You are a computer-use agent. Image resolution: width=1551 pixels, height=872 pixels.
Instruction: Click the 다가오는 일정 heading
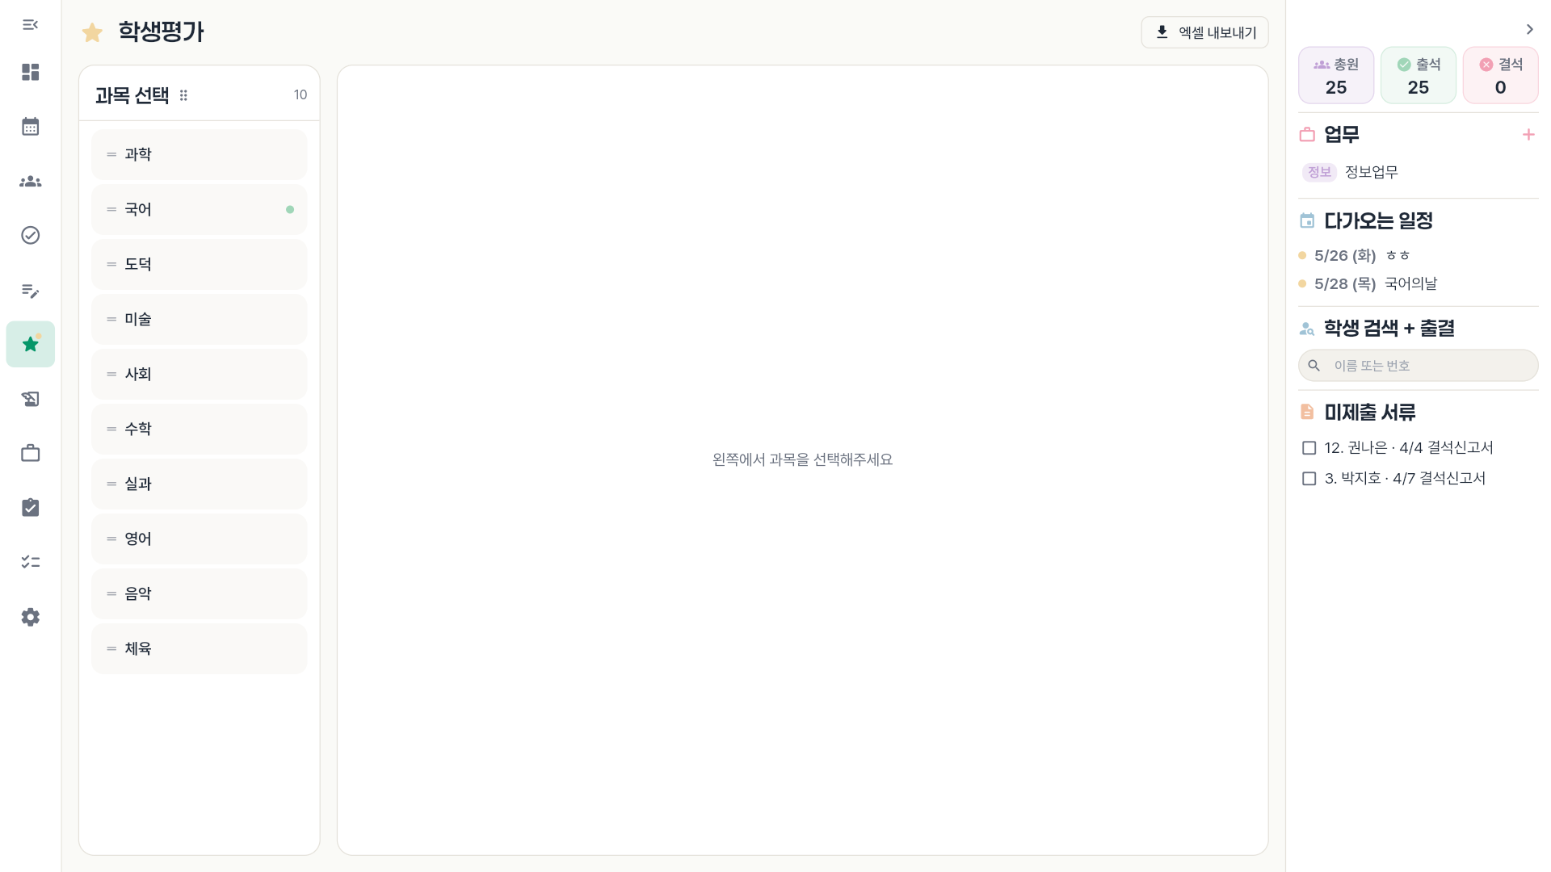click(1378, 220)
